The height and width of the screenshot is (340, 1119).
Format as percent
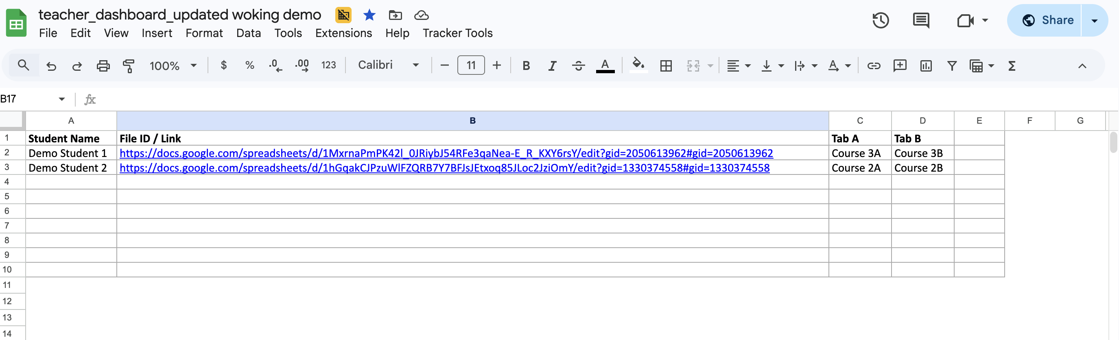(x=249, y=65)
